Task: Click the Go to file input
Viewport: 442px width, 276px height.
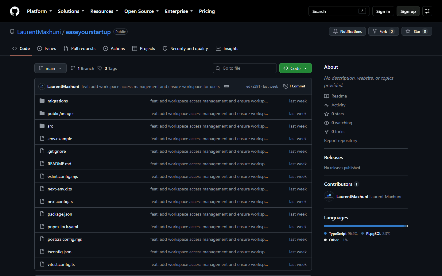Action: [245, 68]
